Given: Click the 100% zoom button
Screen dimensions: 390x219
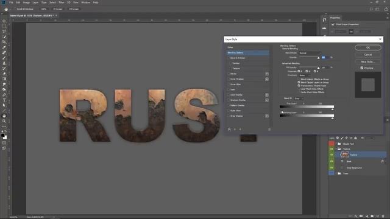Looking at the screenshot, I should 44,9.
